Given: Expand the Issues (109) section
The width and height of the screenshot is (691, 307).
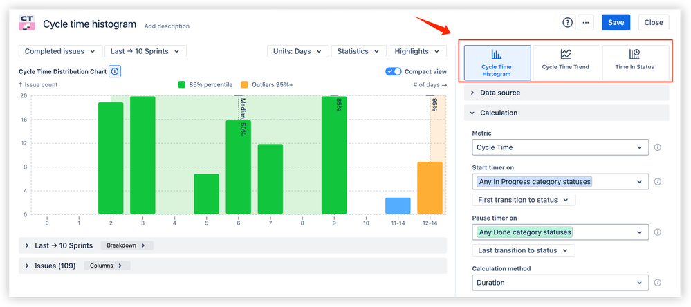Looking at the screenshot, I should pyautogui.click(x=232, y=266).
